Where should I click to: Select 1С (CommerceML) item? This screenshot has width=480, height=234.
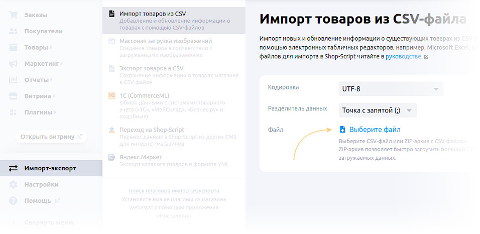174,106
